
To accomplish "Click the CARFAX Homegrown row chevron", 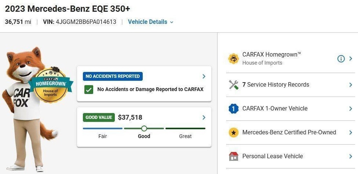I will pos(351,59).
